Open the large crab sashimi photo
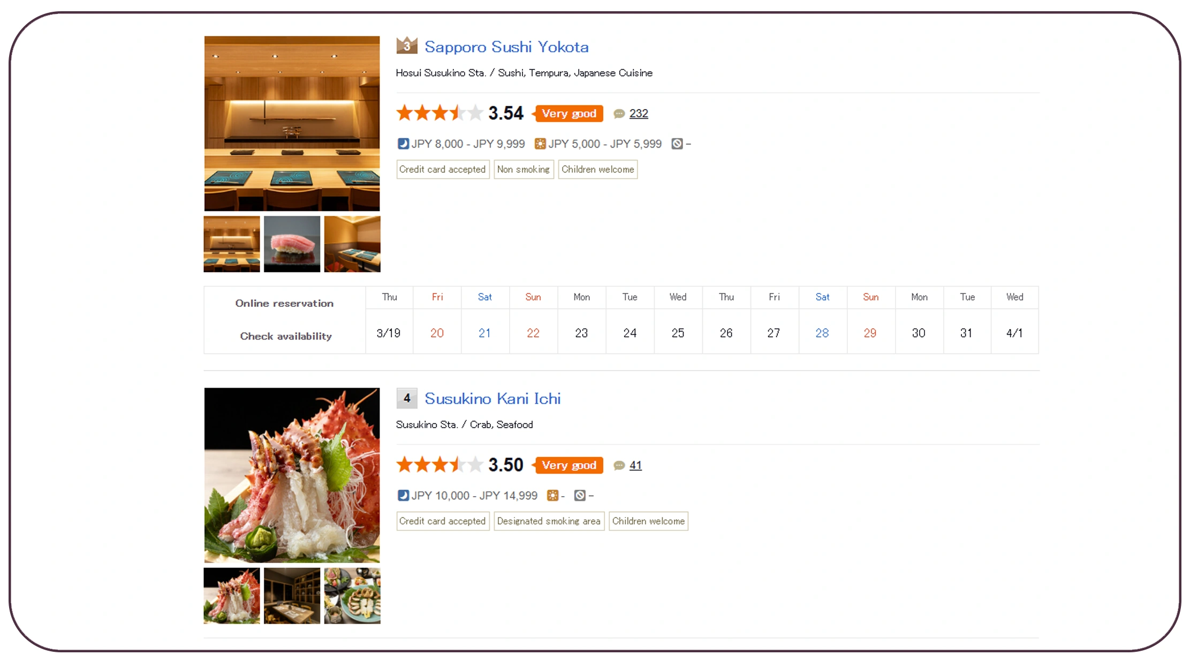1190x663 pixels. tap(292, 475)
